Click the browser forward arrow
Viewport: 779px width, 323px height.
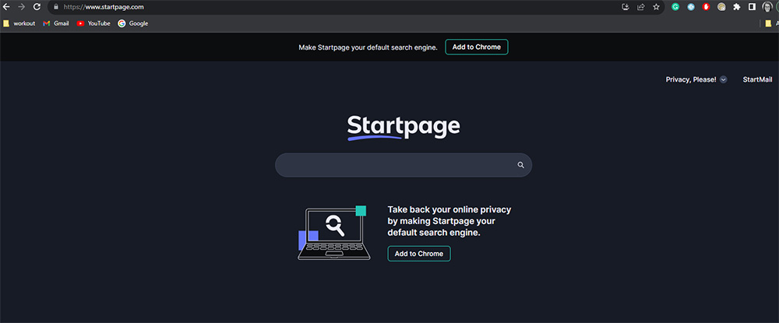coord(21,7)
